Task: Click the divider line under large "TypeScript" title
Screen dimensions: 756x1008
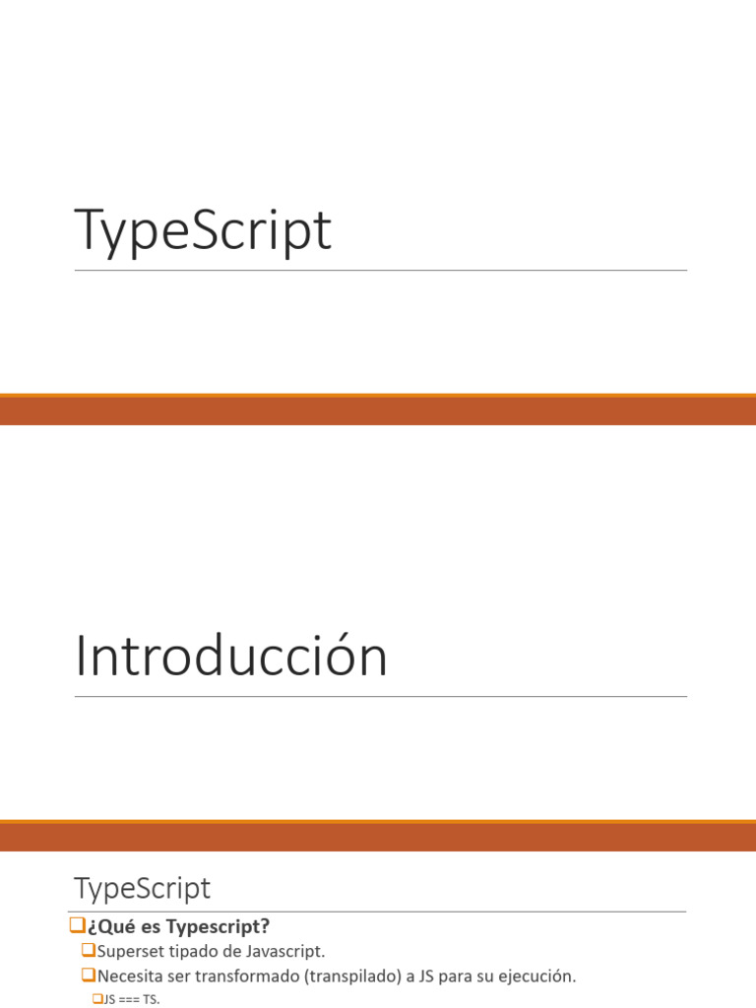Action: [380, 271]
